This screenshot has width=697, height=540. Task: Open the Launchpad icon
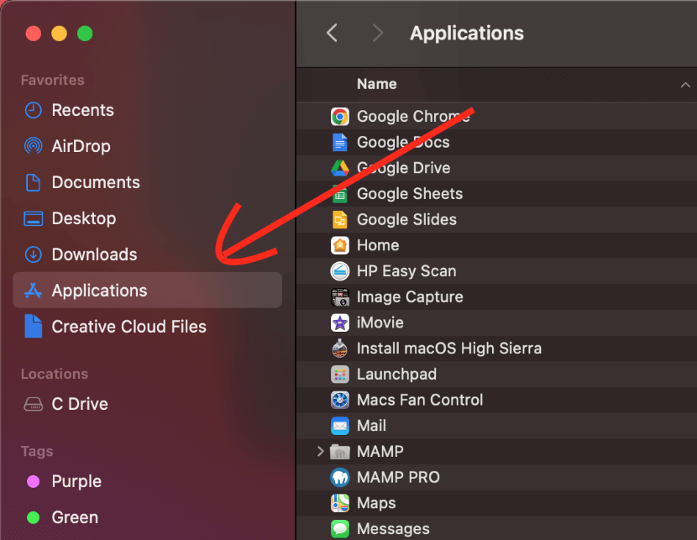340,374
